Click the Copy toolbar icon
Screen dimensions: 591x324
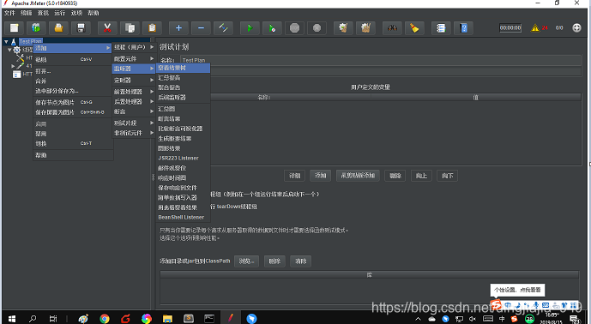[130, 28]
